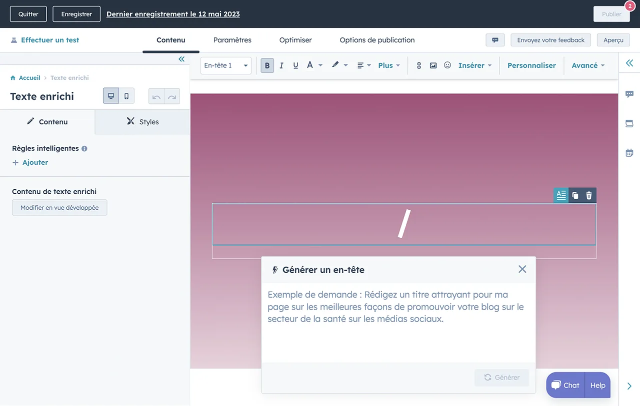Expand the Avancé dropdown menu

588,65
